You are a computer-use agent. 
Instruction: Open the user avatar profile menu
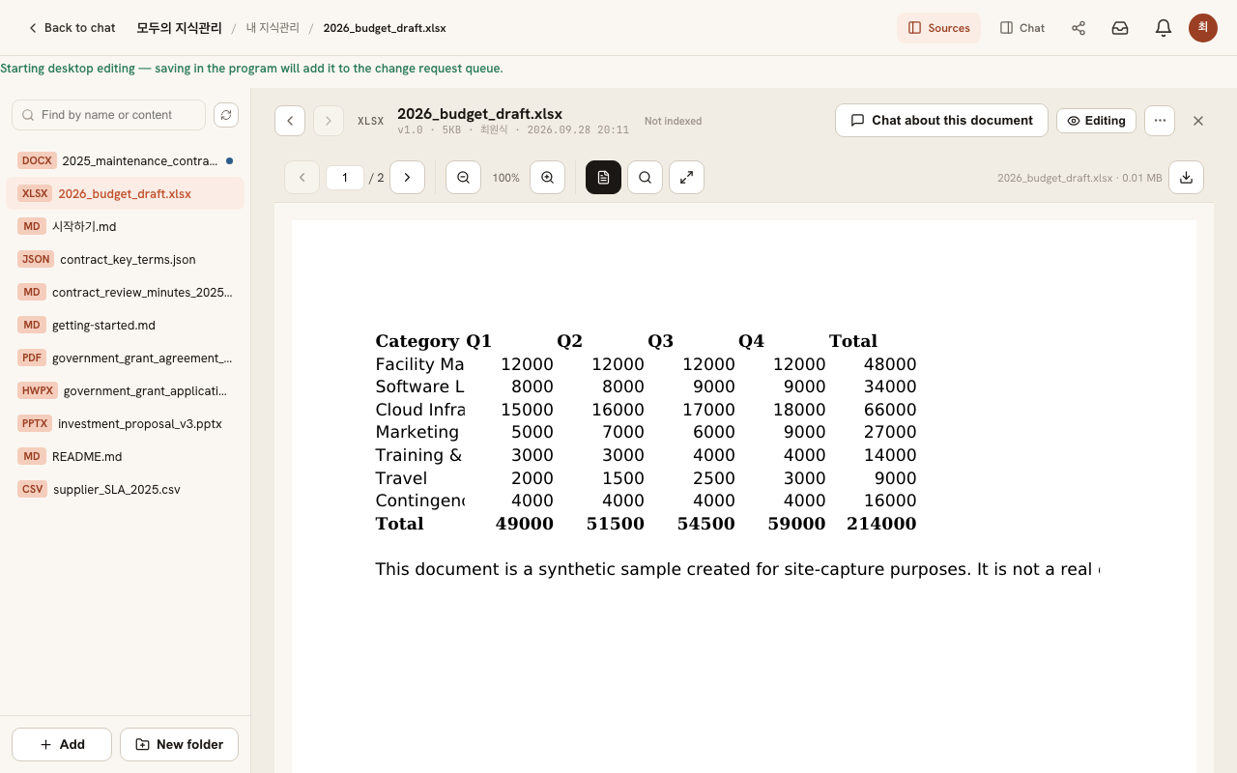1203,28
